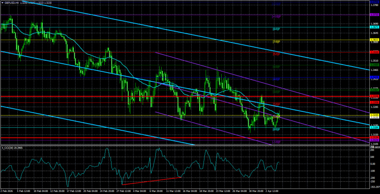Select the cyan 1.3184 price tag
380x194 pixels.
374,127
